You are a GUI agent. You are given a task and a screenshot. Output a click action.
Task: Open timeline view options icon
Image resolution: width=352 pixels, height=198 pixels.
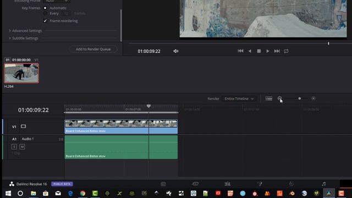[269, 98]
